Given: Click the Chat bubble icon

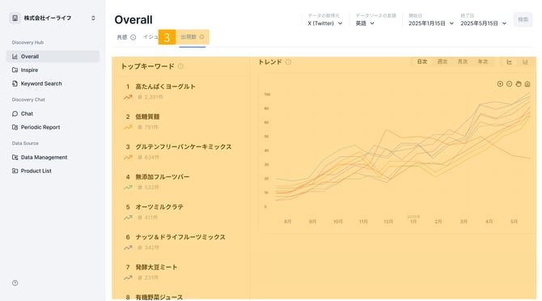Looking at the screenshot, I should point(15,114).
